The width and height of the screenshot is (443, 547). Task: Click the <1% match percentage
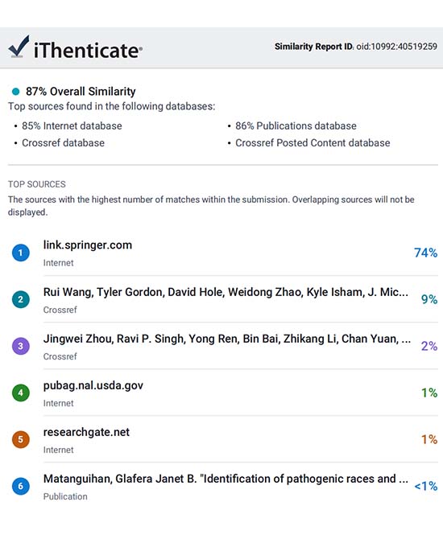426,486
